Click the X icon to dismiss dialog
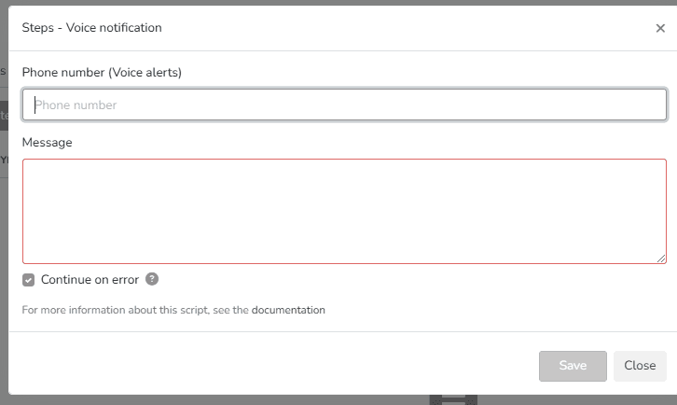 [660, 28]
